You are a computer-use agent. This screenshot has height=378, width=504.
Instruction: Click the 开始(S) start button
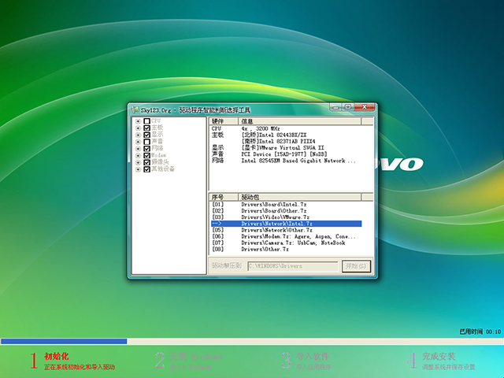(x=354, y=266)
